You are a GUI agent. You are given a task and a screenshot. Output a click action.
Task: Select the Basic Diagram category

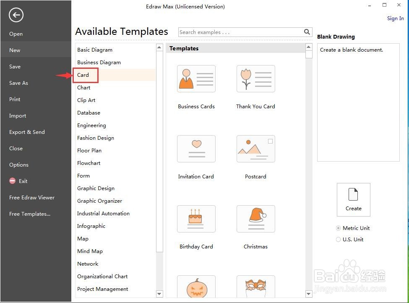[x=95, y=50]
